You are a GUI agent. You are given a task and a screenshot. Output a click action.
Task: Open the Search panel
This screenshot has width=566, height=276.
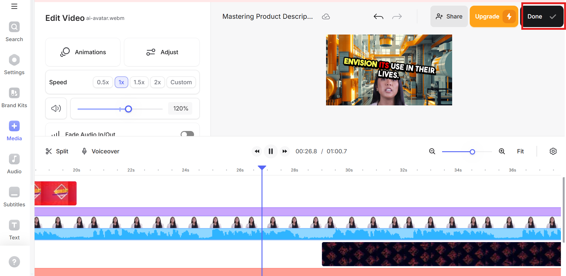point(14,31)
